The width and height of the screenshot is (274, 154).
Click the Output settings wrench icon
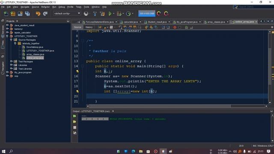click(x=74, y=133)
